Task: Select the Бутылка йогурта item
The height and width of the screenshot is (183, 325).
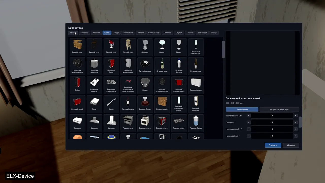Action: coord(179,66)
